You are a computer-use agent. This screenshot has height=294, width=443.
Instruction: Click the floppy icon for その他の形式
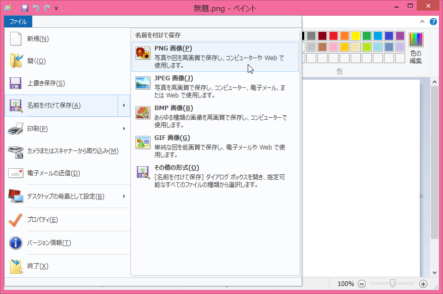(x=143, y=172)
